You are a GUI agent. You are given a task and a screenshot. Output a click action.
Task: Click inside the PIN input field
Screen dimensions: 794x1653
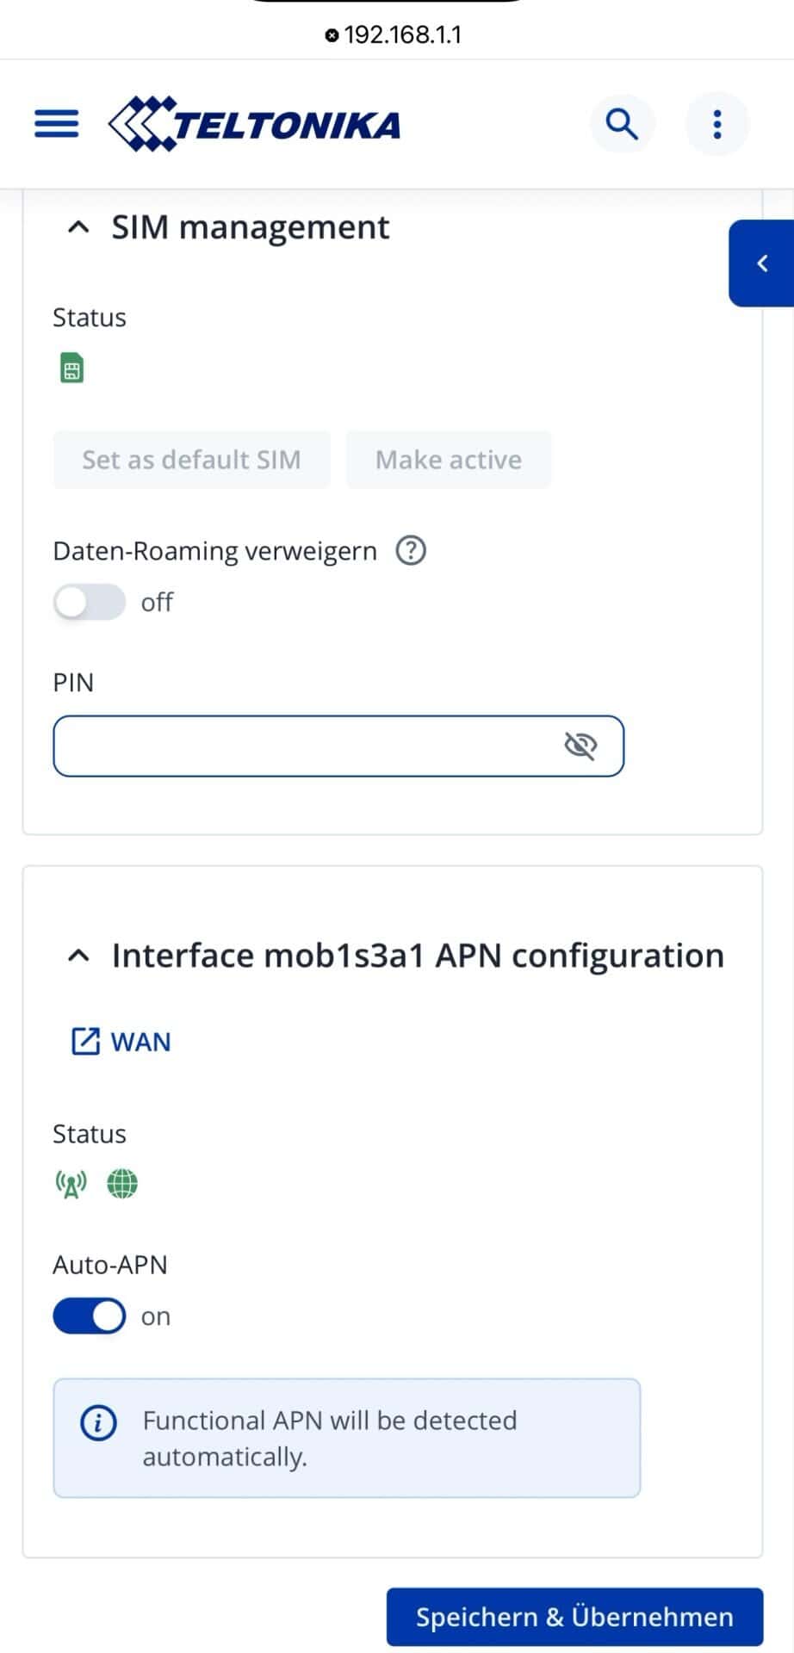301,746
